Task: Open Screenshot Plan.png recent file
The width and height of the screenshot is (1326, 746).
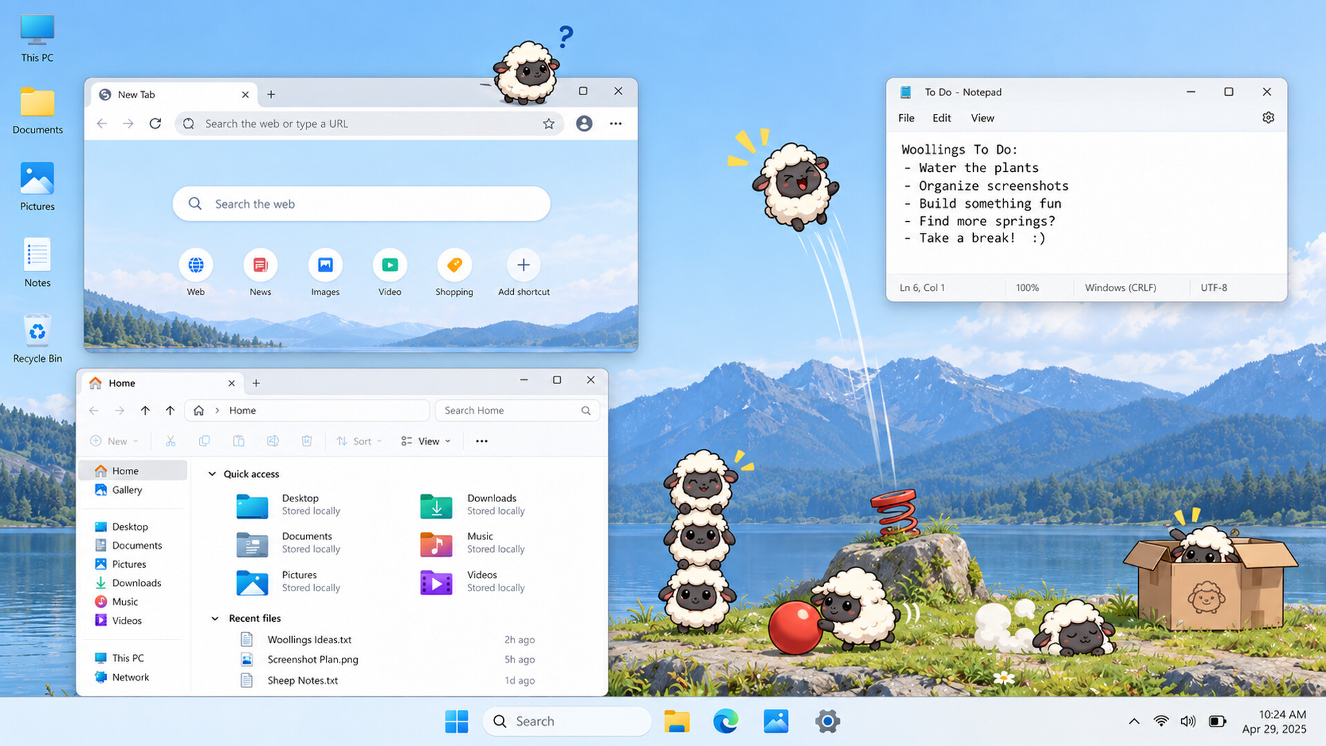Action: 387,660
